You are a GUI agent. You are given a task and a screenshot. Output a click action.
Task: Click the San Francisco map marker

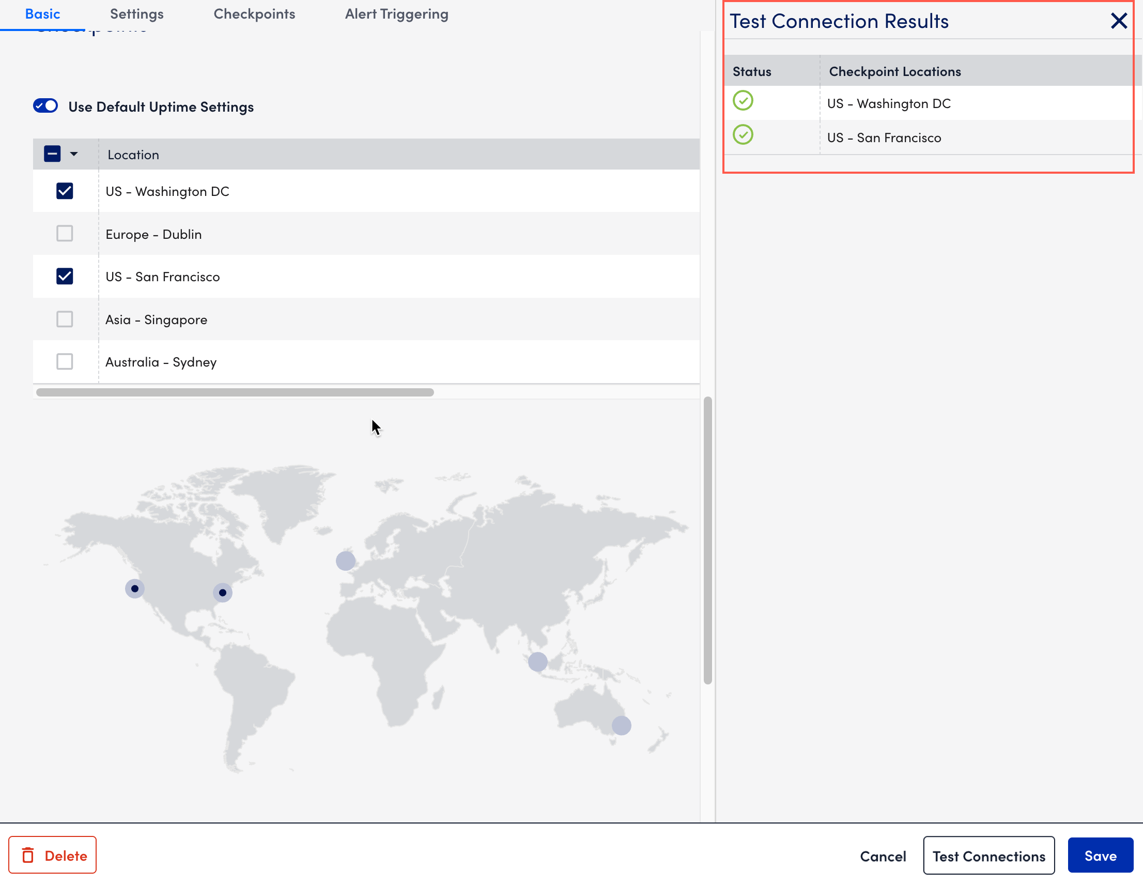coord(134,588)
